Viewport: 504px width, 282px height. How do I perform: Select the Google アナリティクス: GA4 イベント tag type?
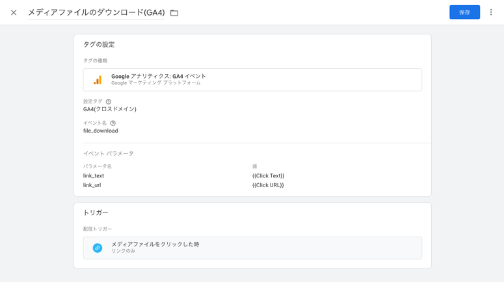tap(159, 77)
